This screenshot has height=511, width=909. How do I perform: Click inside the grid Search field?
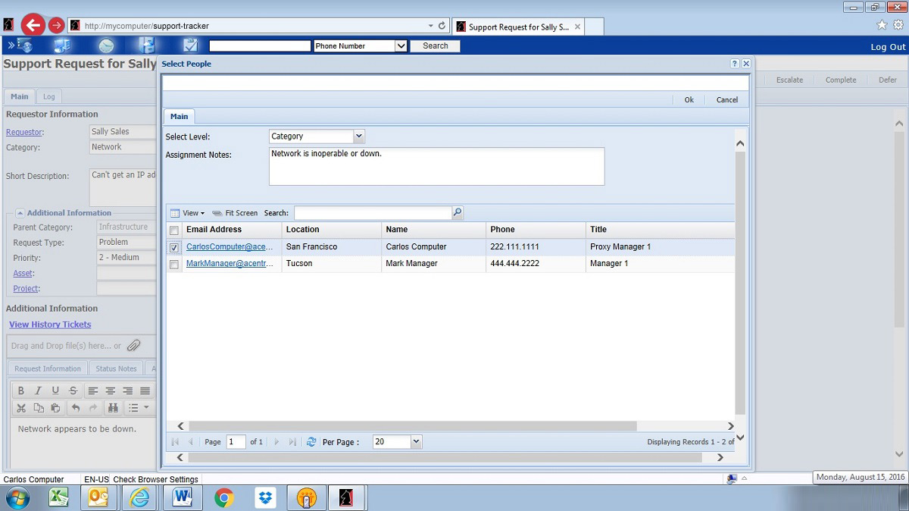pyautogui.click(x=371, y=212)
